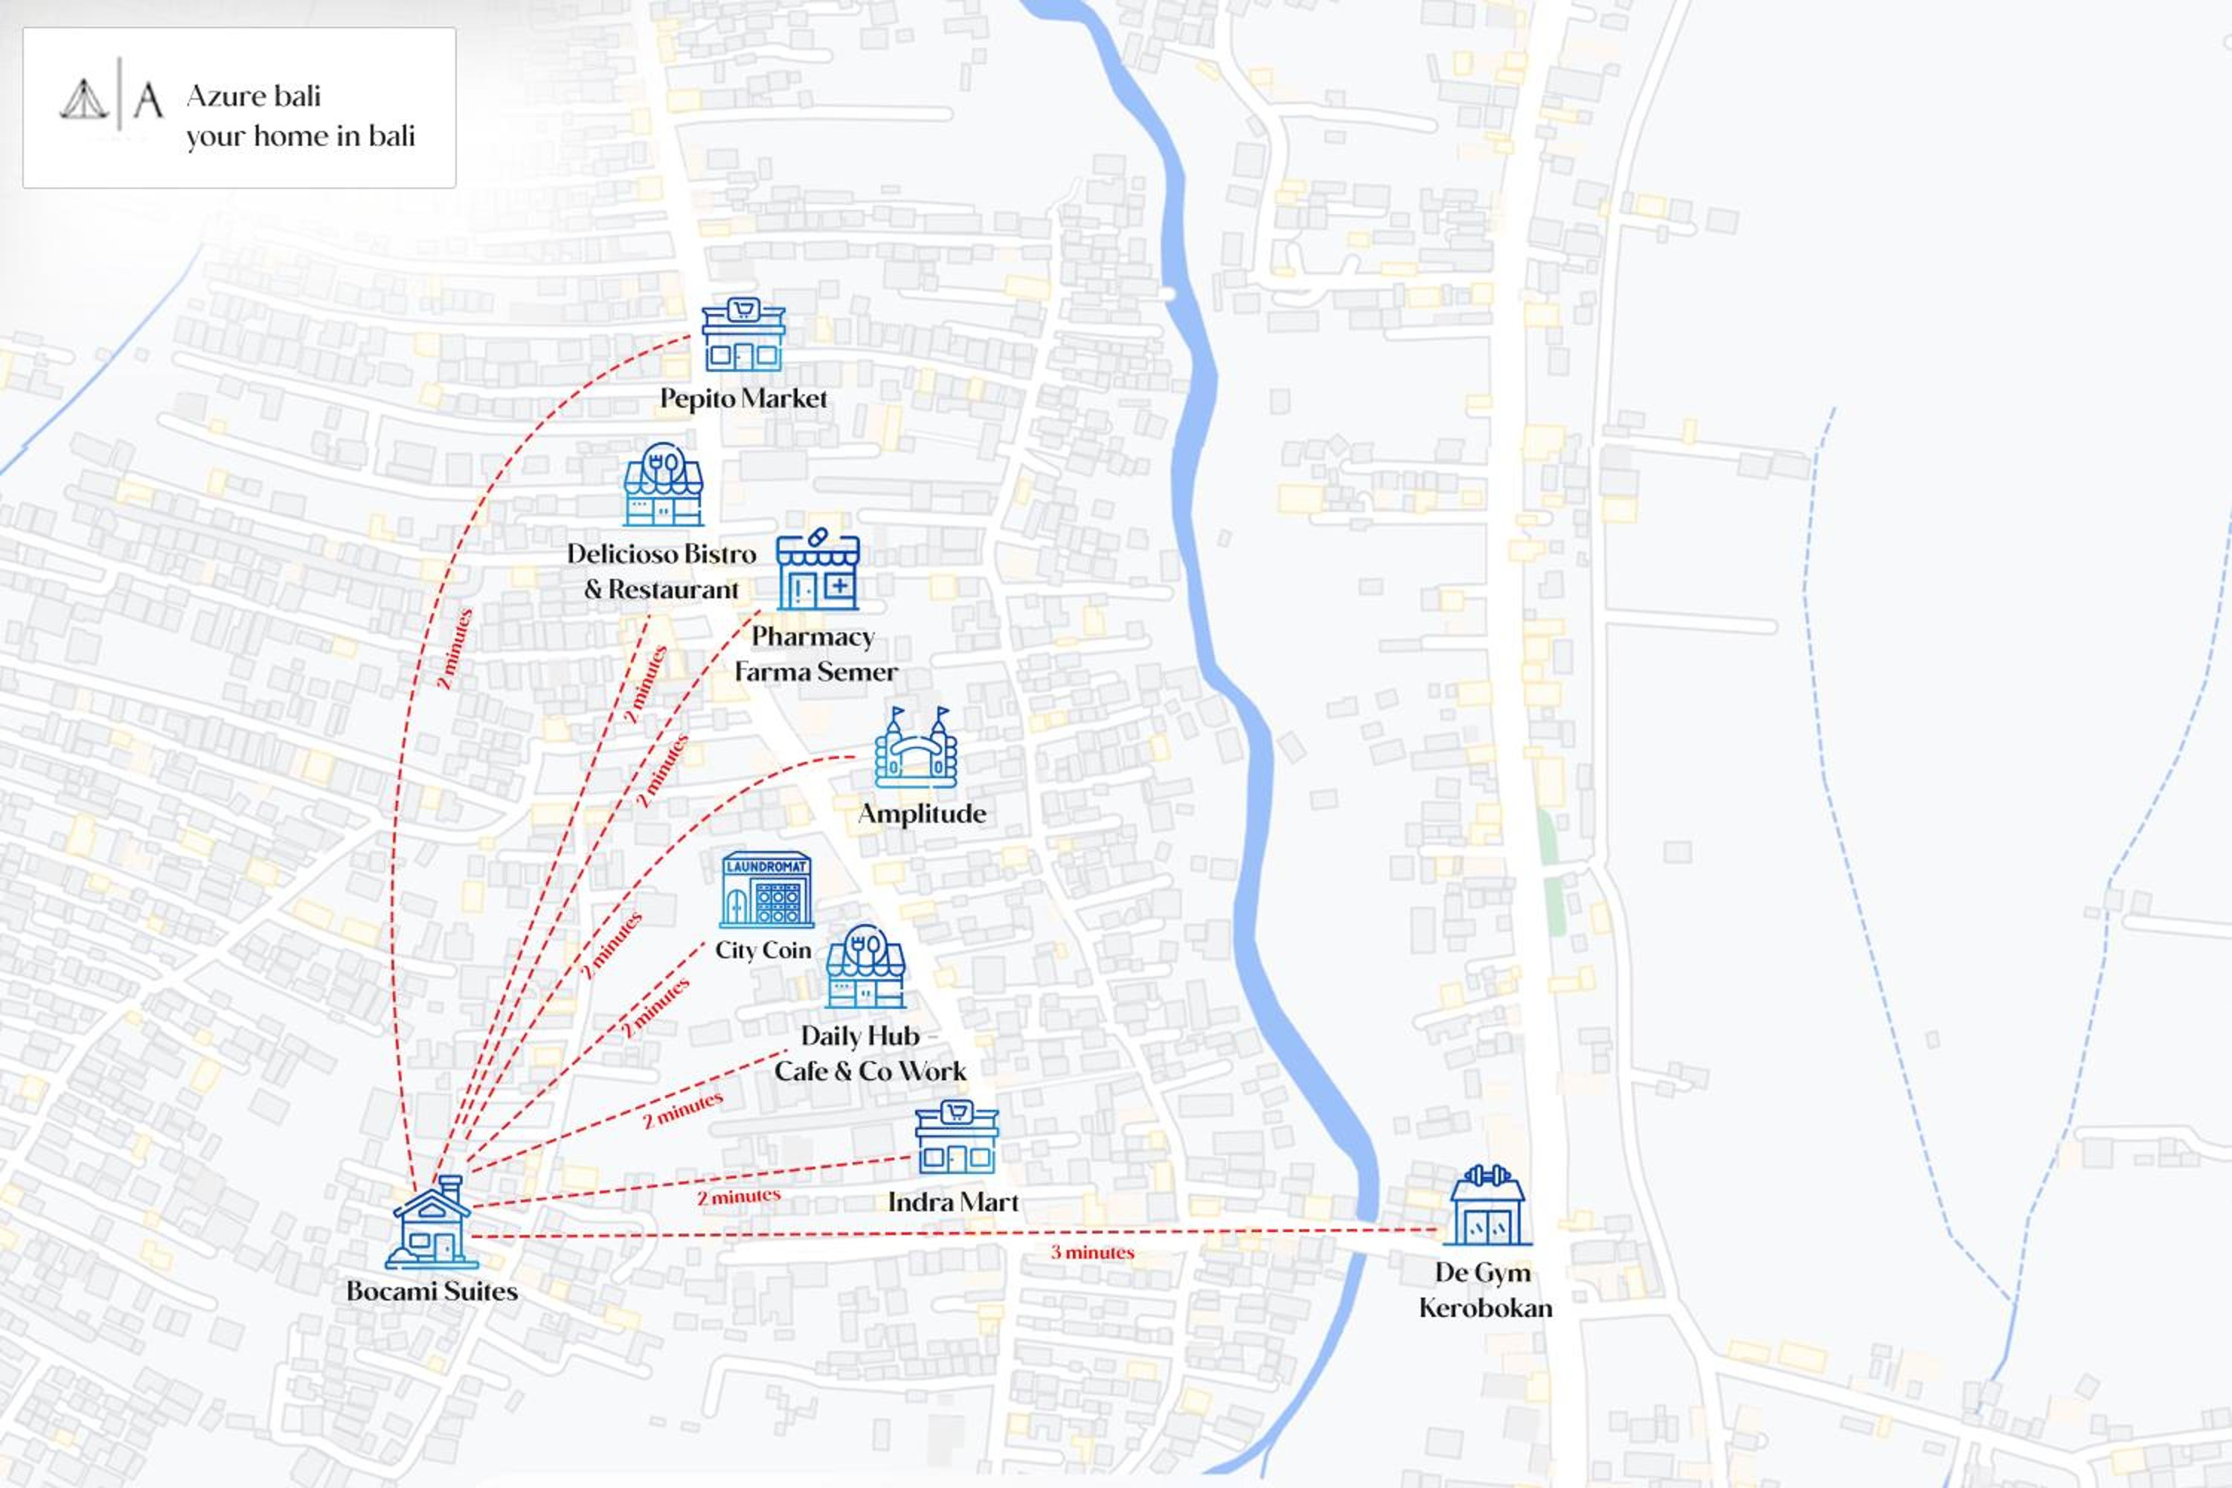The image size is (2232, 1488).
Task: Click the "Indra Mart" label
Action: (953, 1202)
